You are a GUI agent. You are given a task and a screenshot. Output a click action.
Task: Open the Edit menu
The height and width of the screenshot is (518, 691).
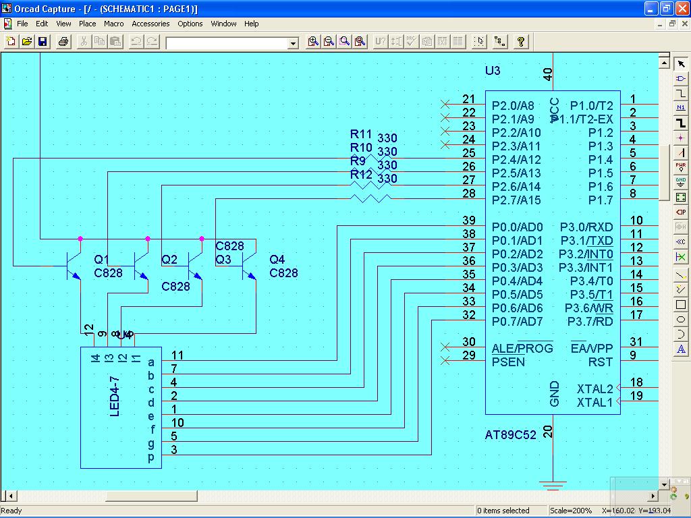click(x=42, y=24)
